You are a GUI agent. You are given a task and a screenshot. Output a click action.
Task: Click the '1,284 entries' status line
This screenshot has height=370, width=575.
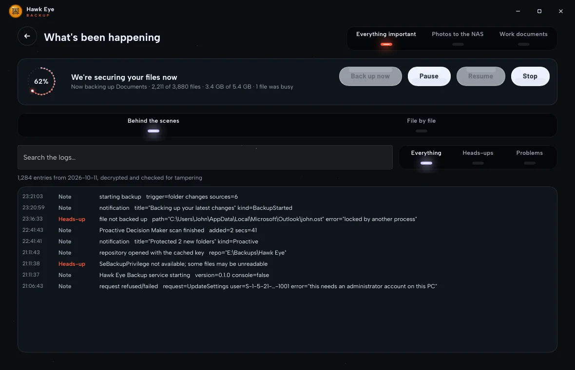pos(110,178)
